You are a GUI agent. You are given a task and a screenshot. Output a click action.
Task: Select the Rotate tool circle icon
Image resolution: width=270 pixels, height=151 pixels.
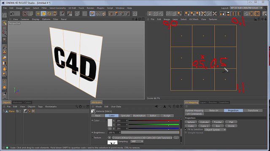coord(49,14)
